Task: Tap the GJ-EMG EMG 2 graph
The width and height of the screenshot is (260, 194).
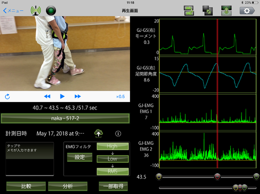Action: point(208,150)
